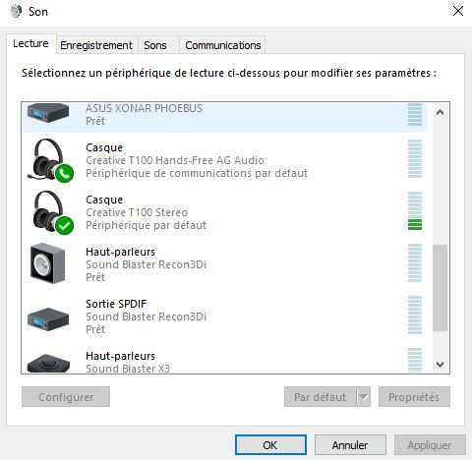Select the 'Creative T100 Stereo' text

(x=137, y=212)
